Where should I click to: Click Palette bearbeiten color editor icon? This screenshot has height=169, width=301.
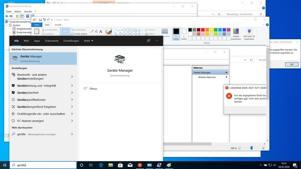click(236, 34)
